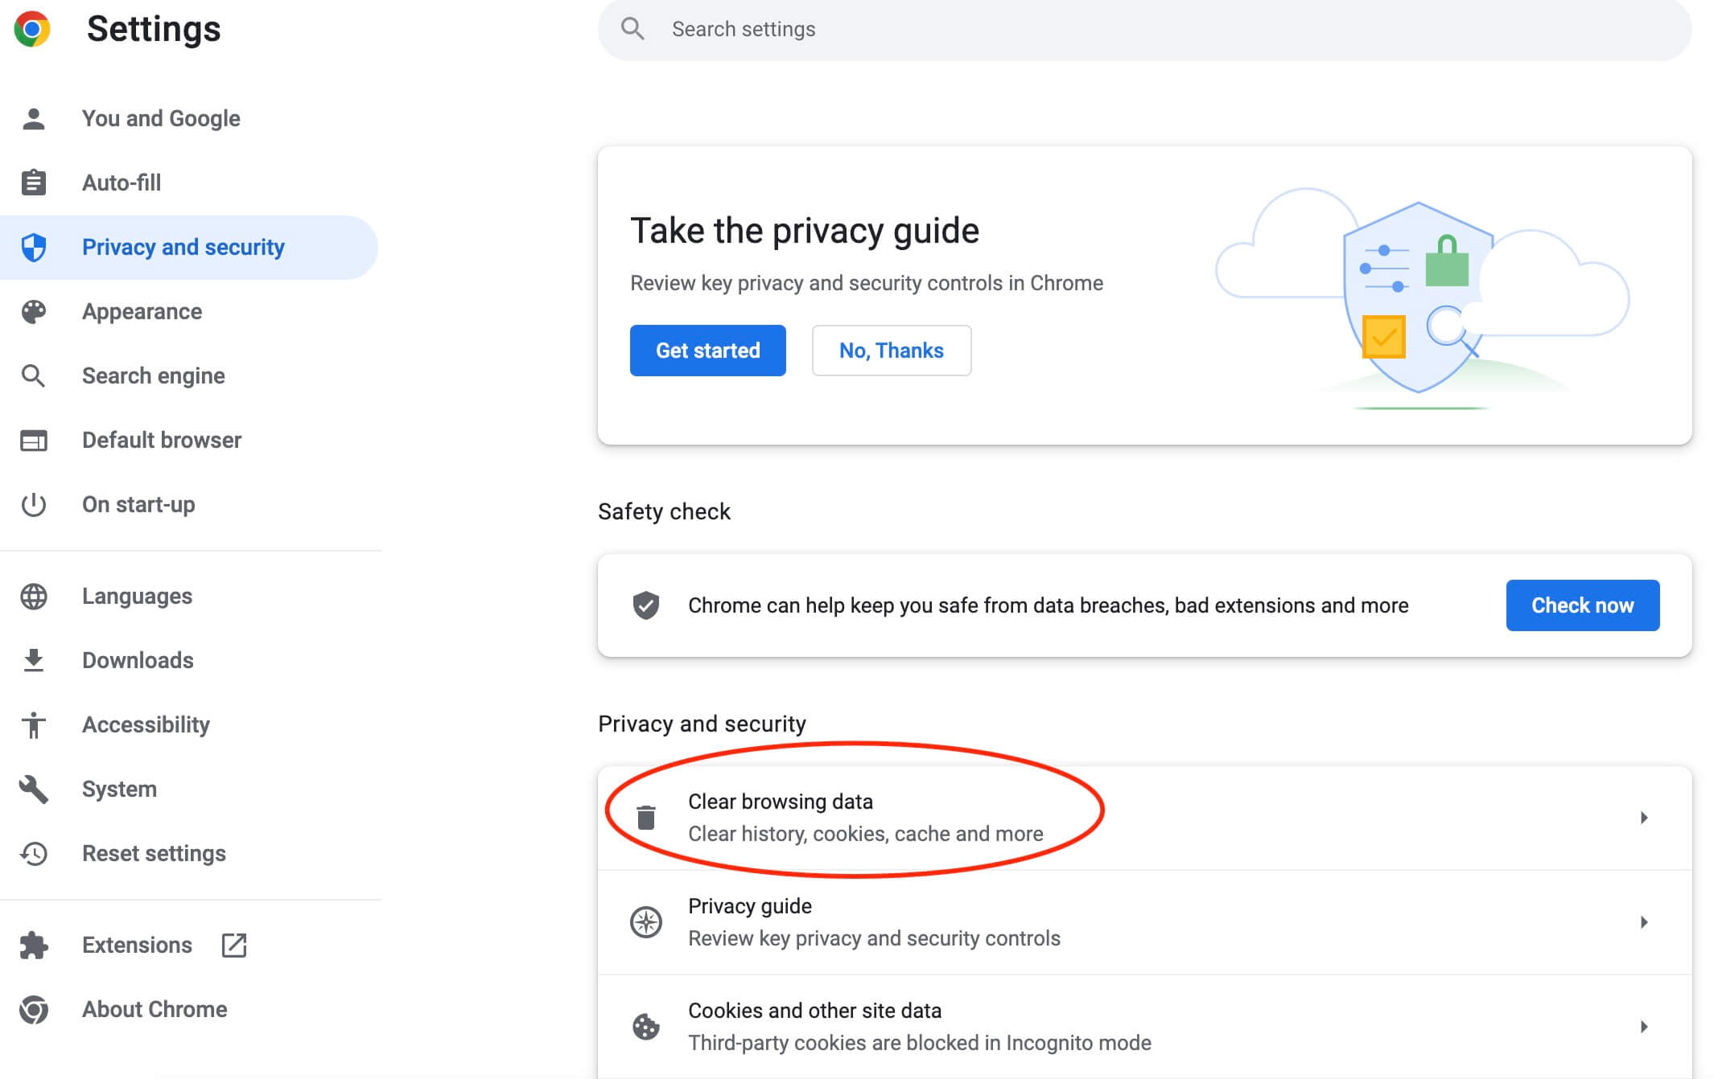This screenshot has height=1079, width=1714.
Task: Click the Appearance palette icon
Action: click(34, 311)
